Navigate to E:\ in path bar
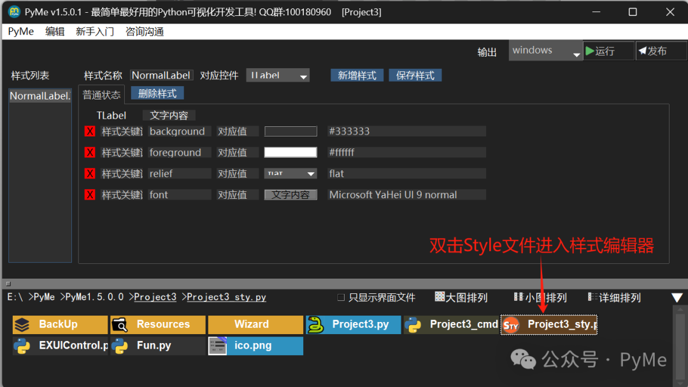Image resolution: width=688 pixels, height=387 pixels. click(15, 297)
